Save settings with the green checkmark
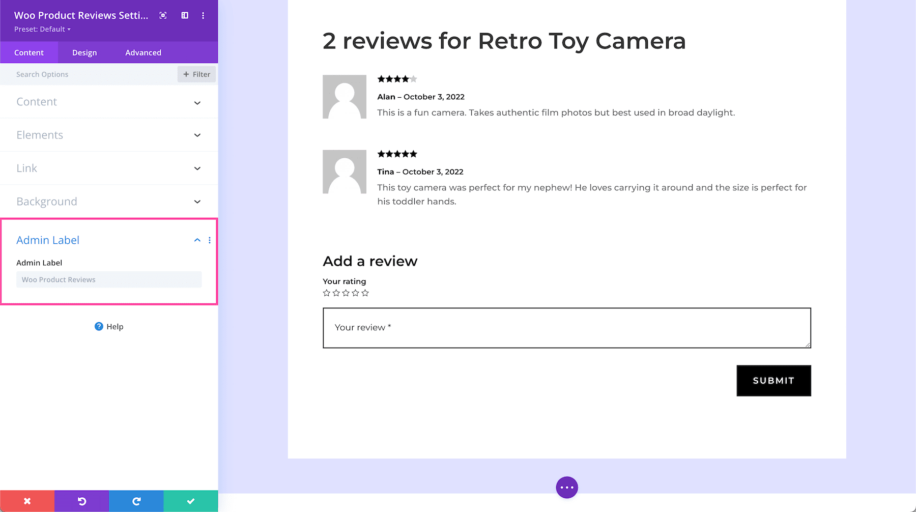This screenshot has height=512, width=916. click(190, 501)
